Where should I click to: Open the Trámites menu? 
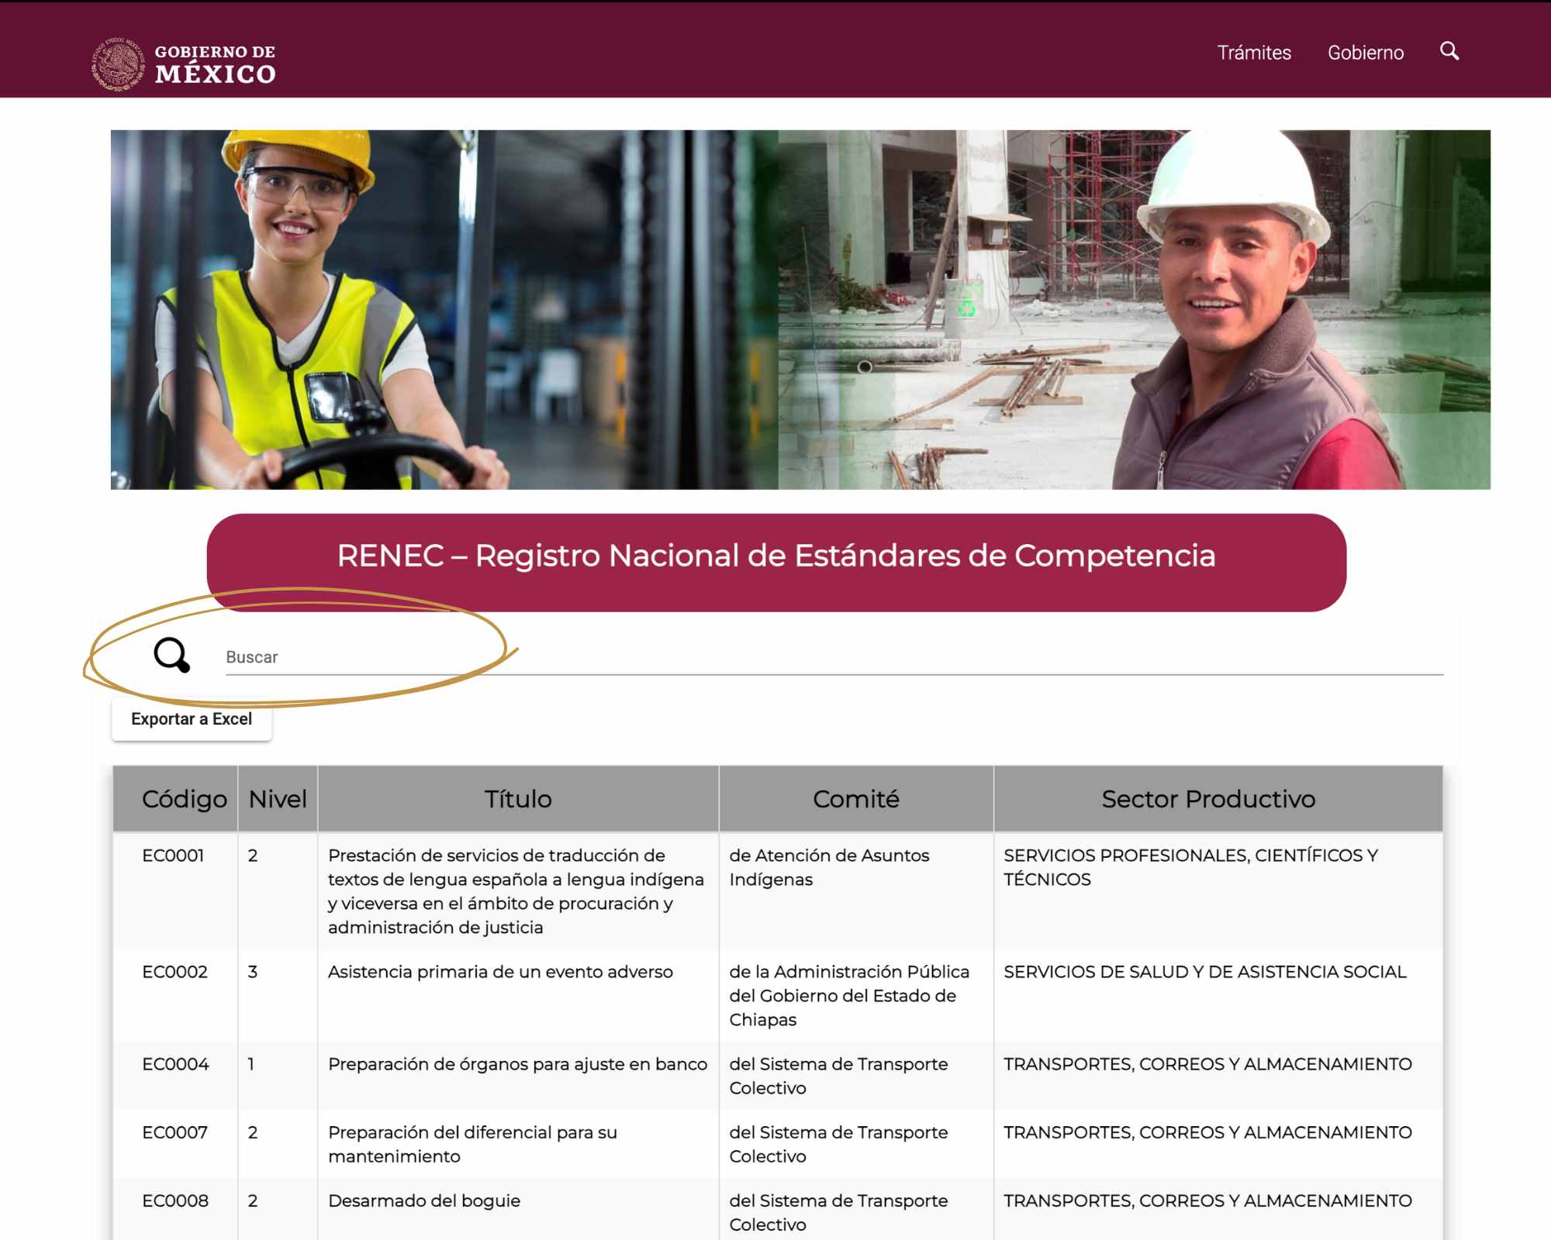click(1253, 53)
